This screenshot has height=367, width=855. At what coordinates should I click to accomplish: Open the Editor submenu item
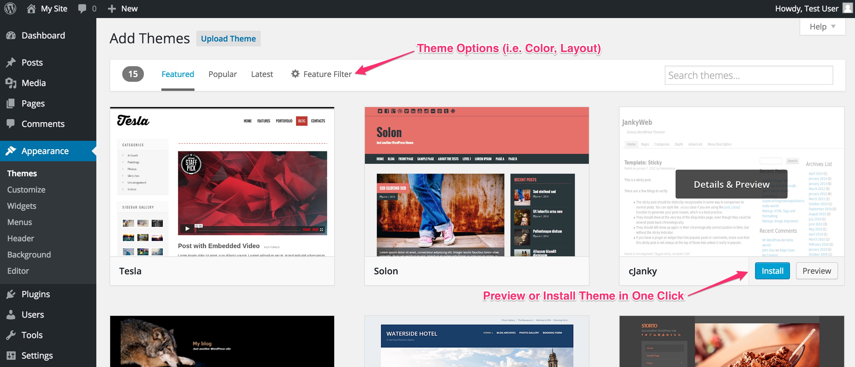click(x=18, y=271)
